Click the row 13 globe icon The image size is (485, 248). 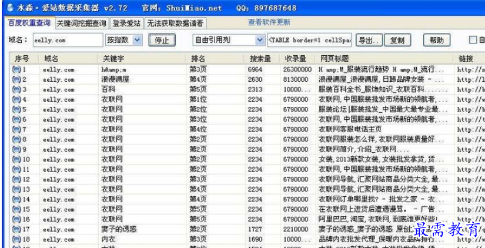point(16,189)
